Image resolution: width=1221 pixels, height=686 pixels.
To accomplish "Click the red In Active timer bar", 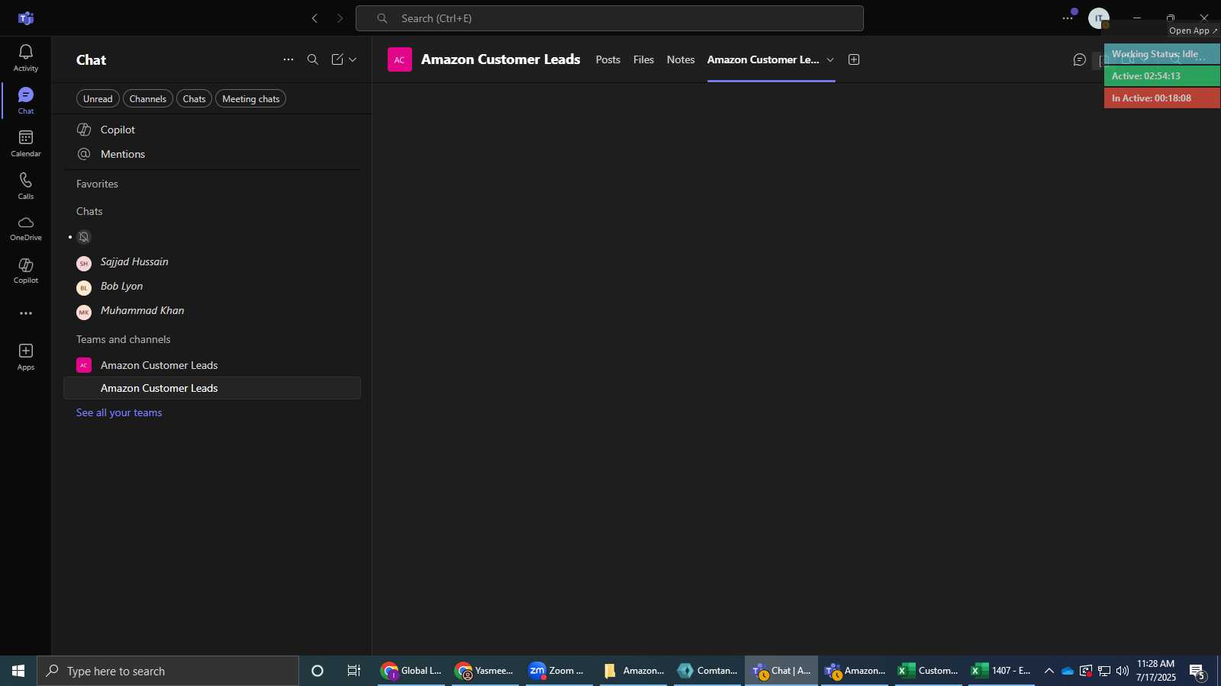I will pyautogui.click(x=1161, y=98).
